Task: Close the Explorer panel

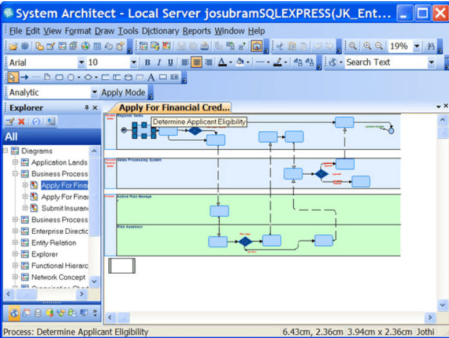Action: point(95,108)
